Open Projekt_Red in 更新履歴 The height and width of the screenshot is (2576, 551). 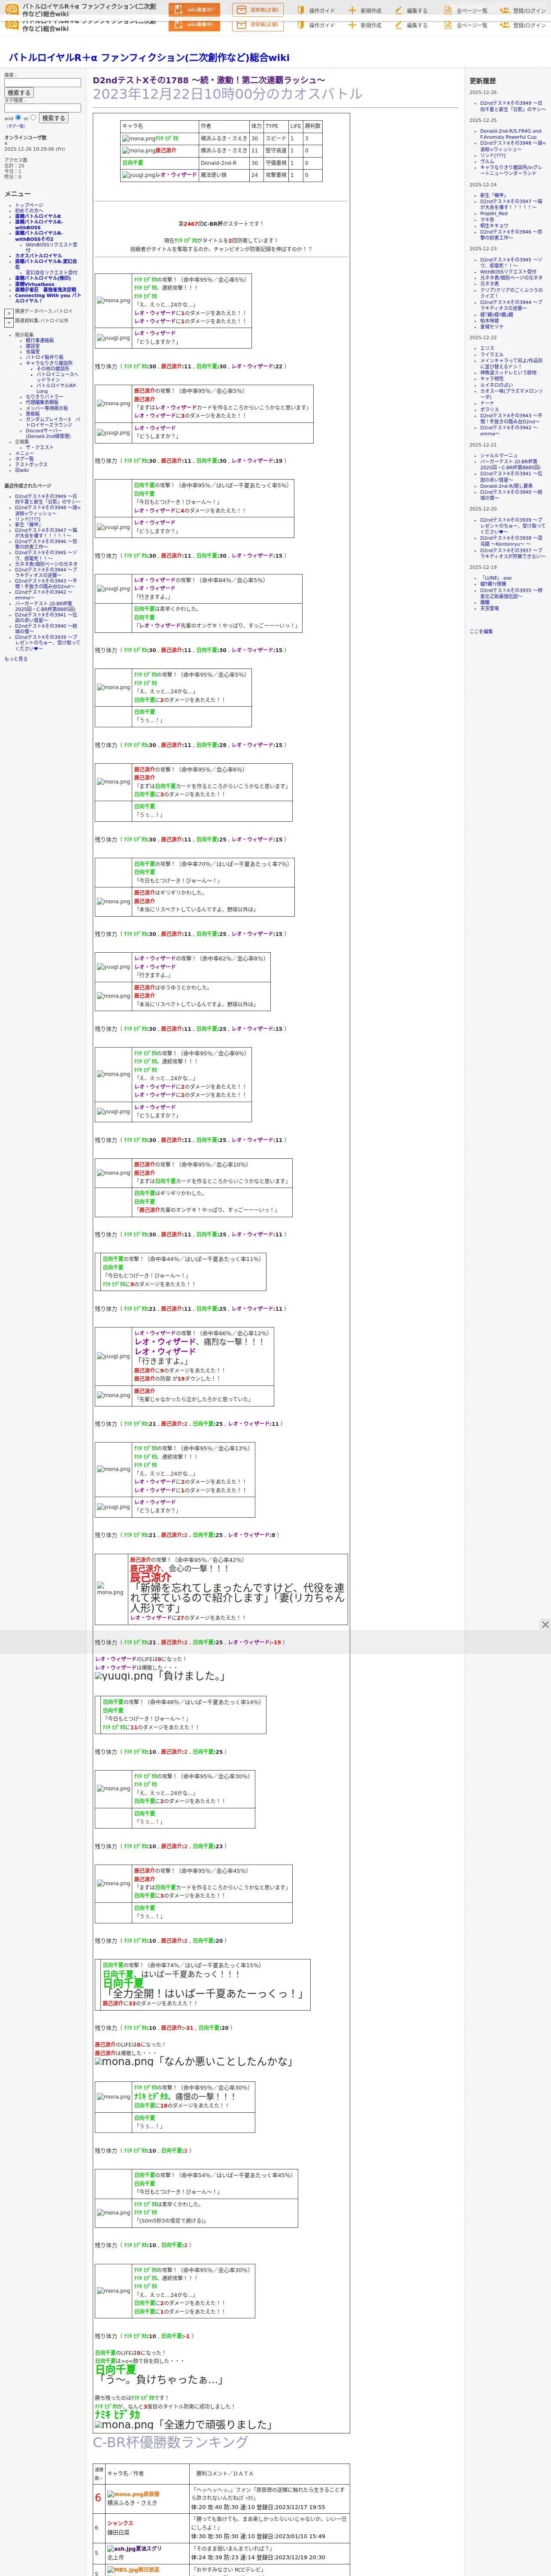coord(494,213)
